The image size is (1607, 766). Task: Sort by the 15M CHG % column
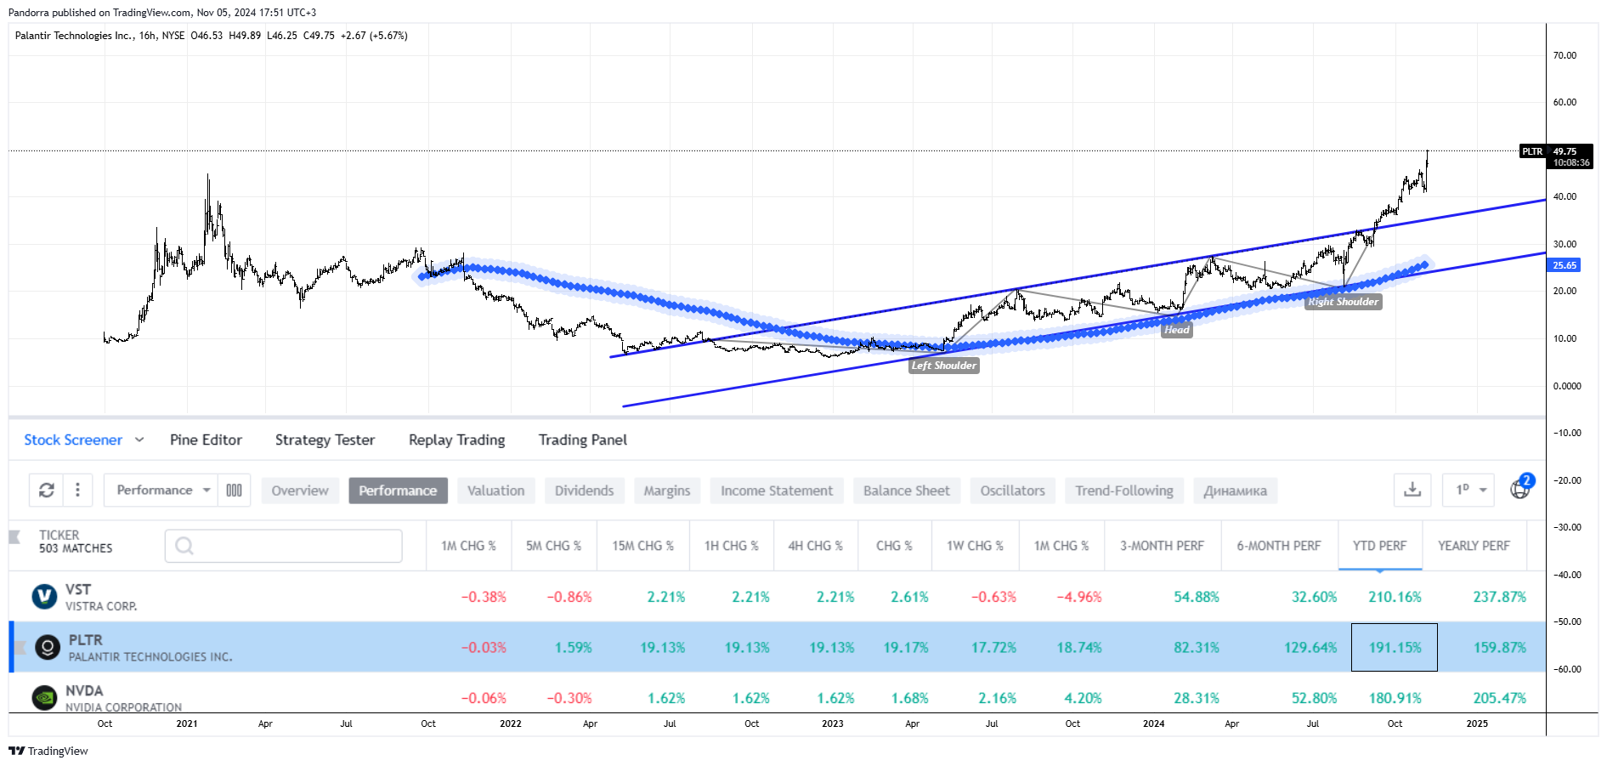643,546
